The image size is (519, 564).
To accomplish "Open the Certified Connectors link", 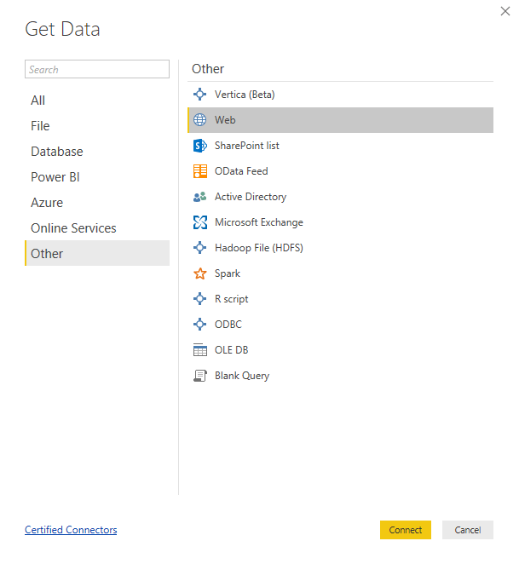I will pyautogui.click(x=71, y=530).
